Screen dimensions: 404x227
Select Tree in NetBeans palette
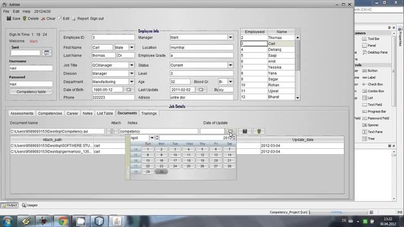coord(369,139)
